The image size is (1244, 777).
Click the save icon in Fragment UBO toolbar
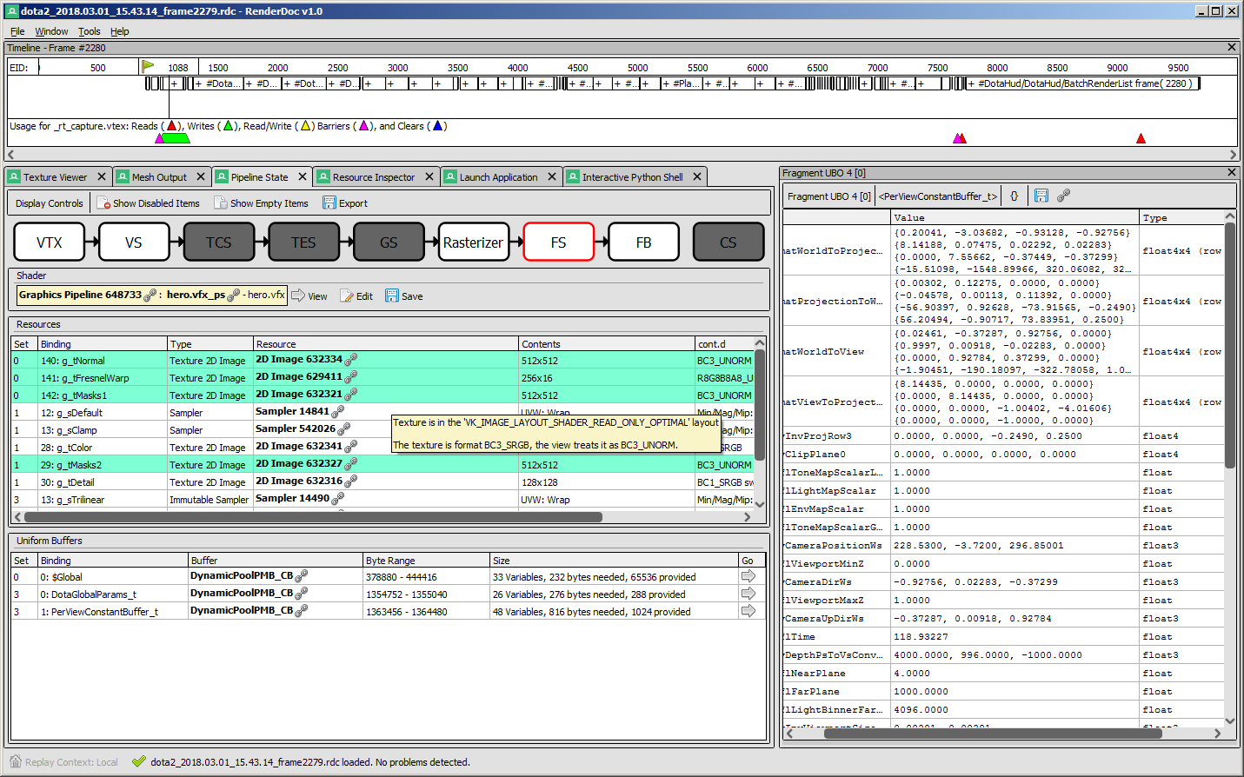(x=1041, y=196)
